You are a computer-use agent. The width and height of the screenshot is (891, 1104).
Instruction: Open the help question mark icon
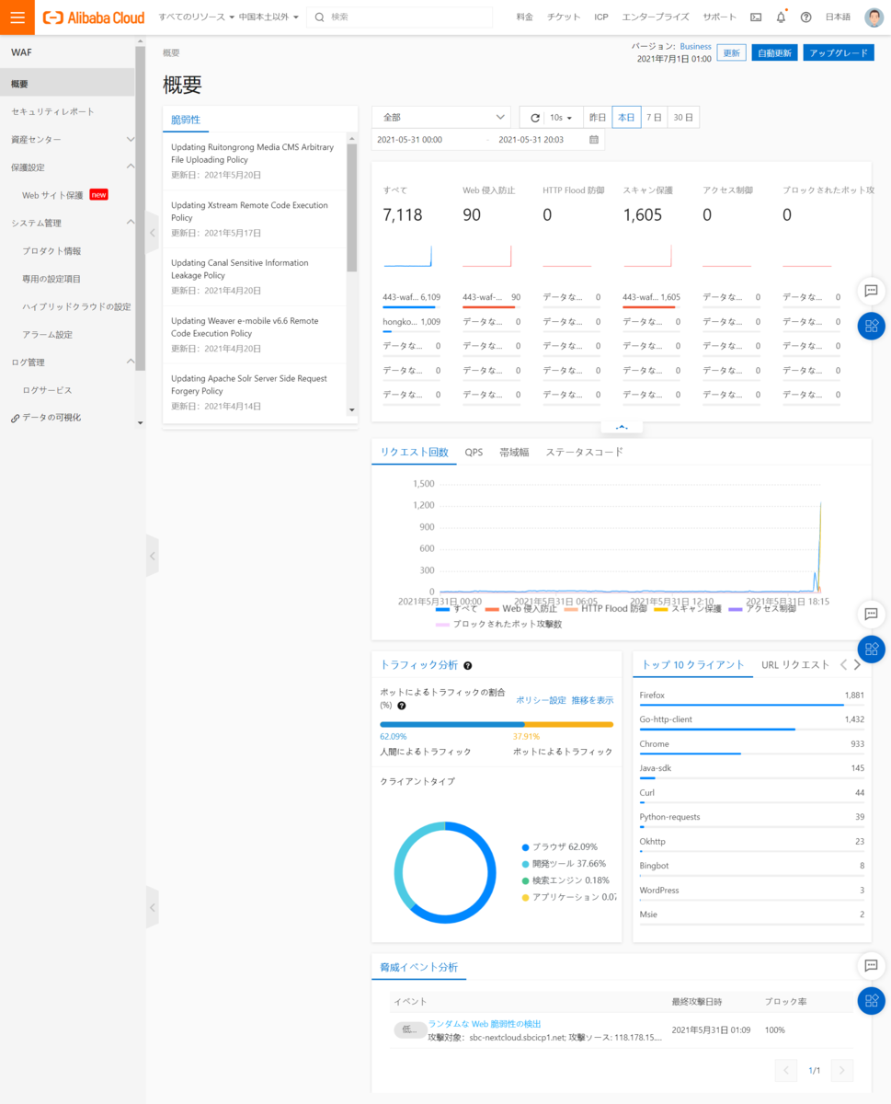[806, 17]
